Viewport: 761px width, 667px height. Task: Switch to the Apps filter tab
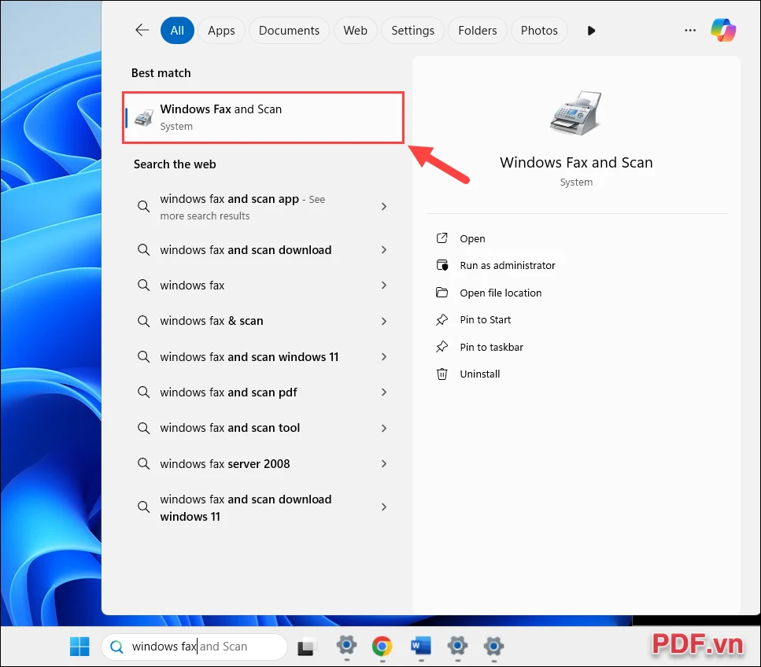[221, 31]
